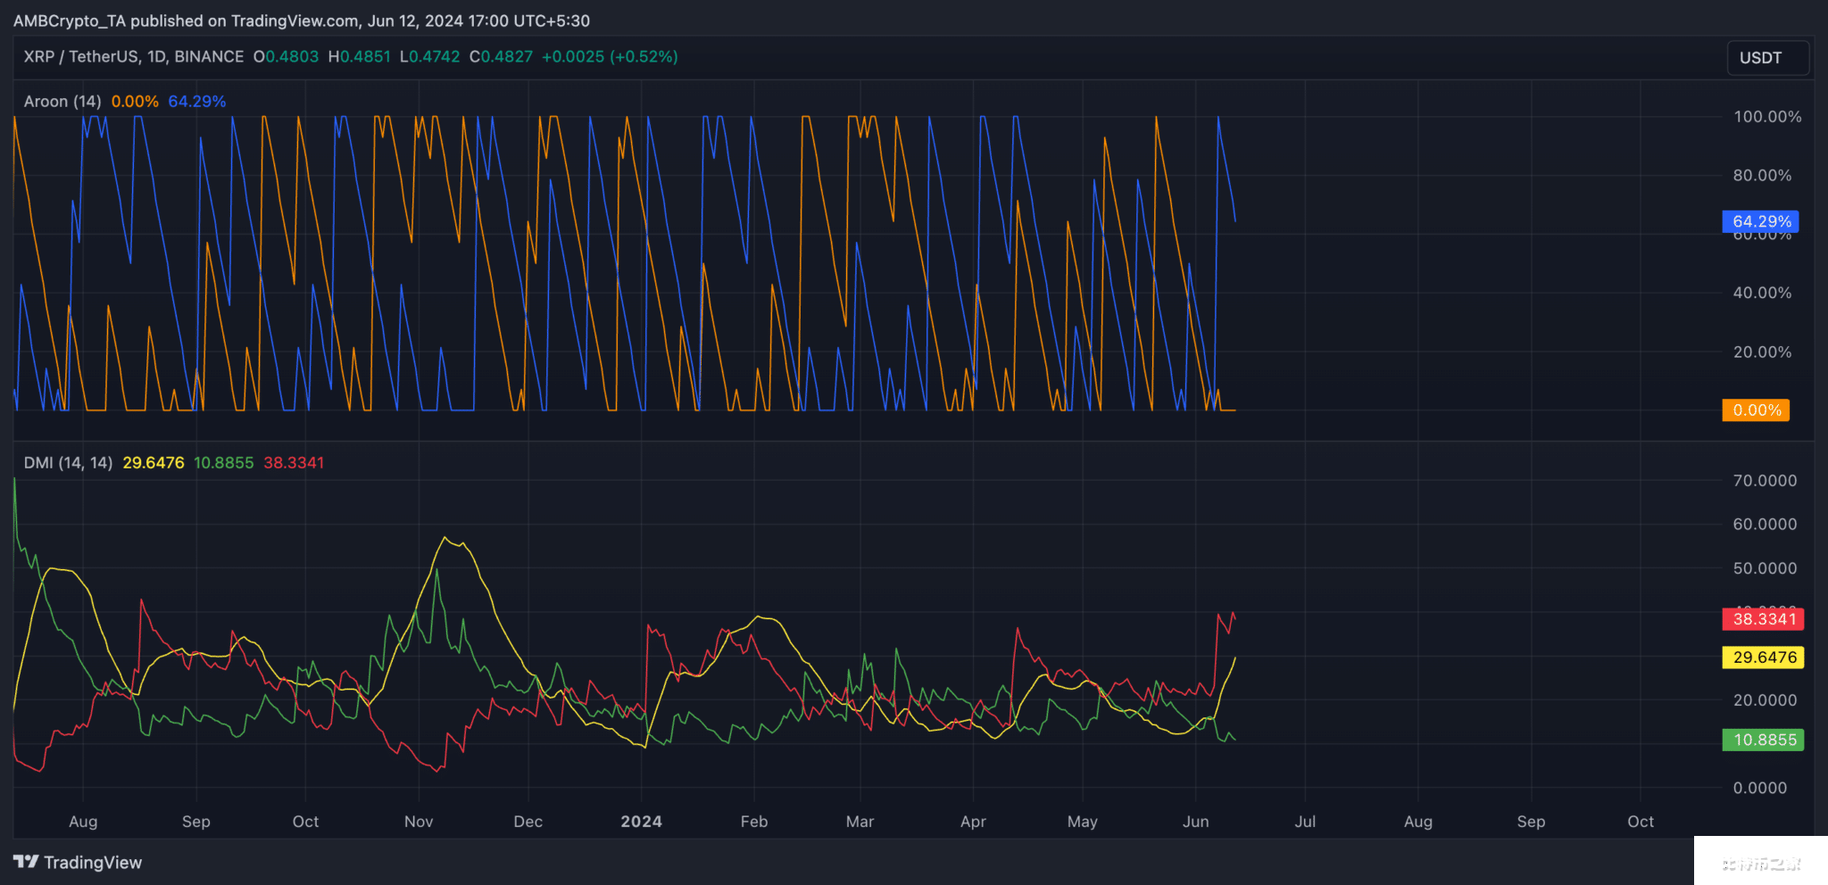Open the USDT currency selector
The height and width of the screenshot is (885, 1828).
(x=1766, y=58)
